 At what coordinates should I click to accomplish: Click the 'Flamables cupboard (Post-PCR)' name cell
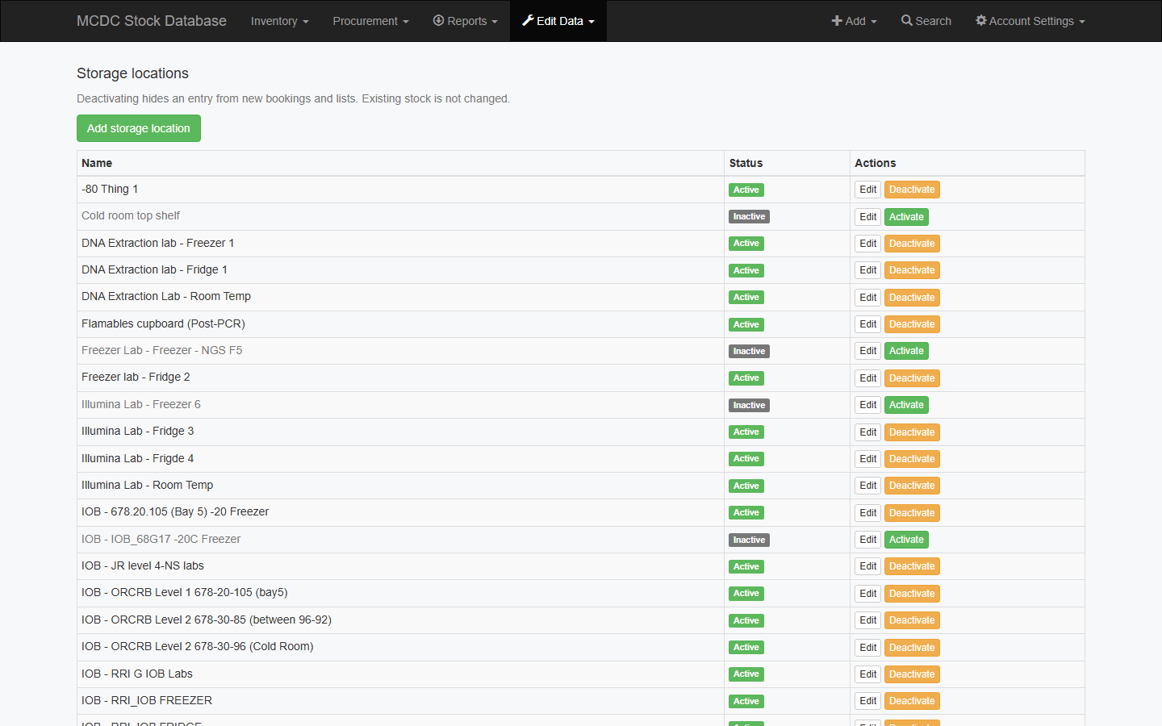coord(400,324)
